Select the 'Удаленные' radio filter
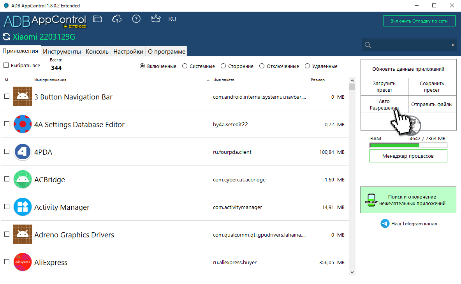 click(x=307, y=66)
